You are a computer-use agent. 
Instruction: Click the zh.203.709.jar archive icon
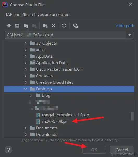tap(38, 122)
